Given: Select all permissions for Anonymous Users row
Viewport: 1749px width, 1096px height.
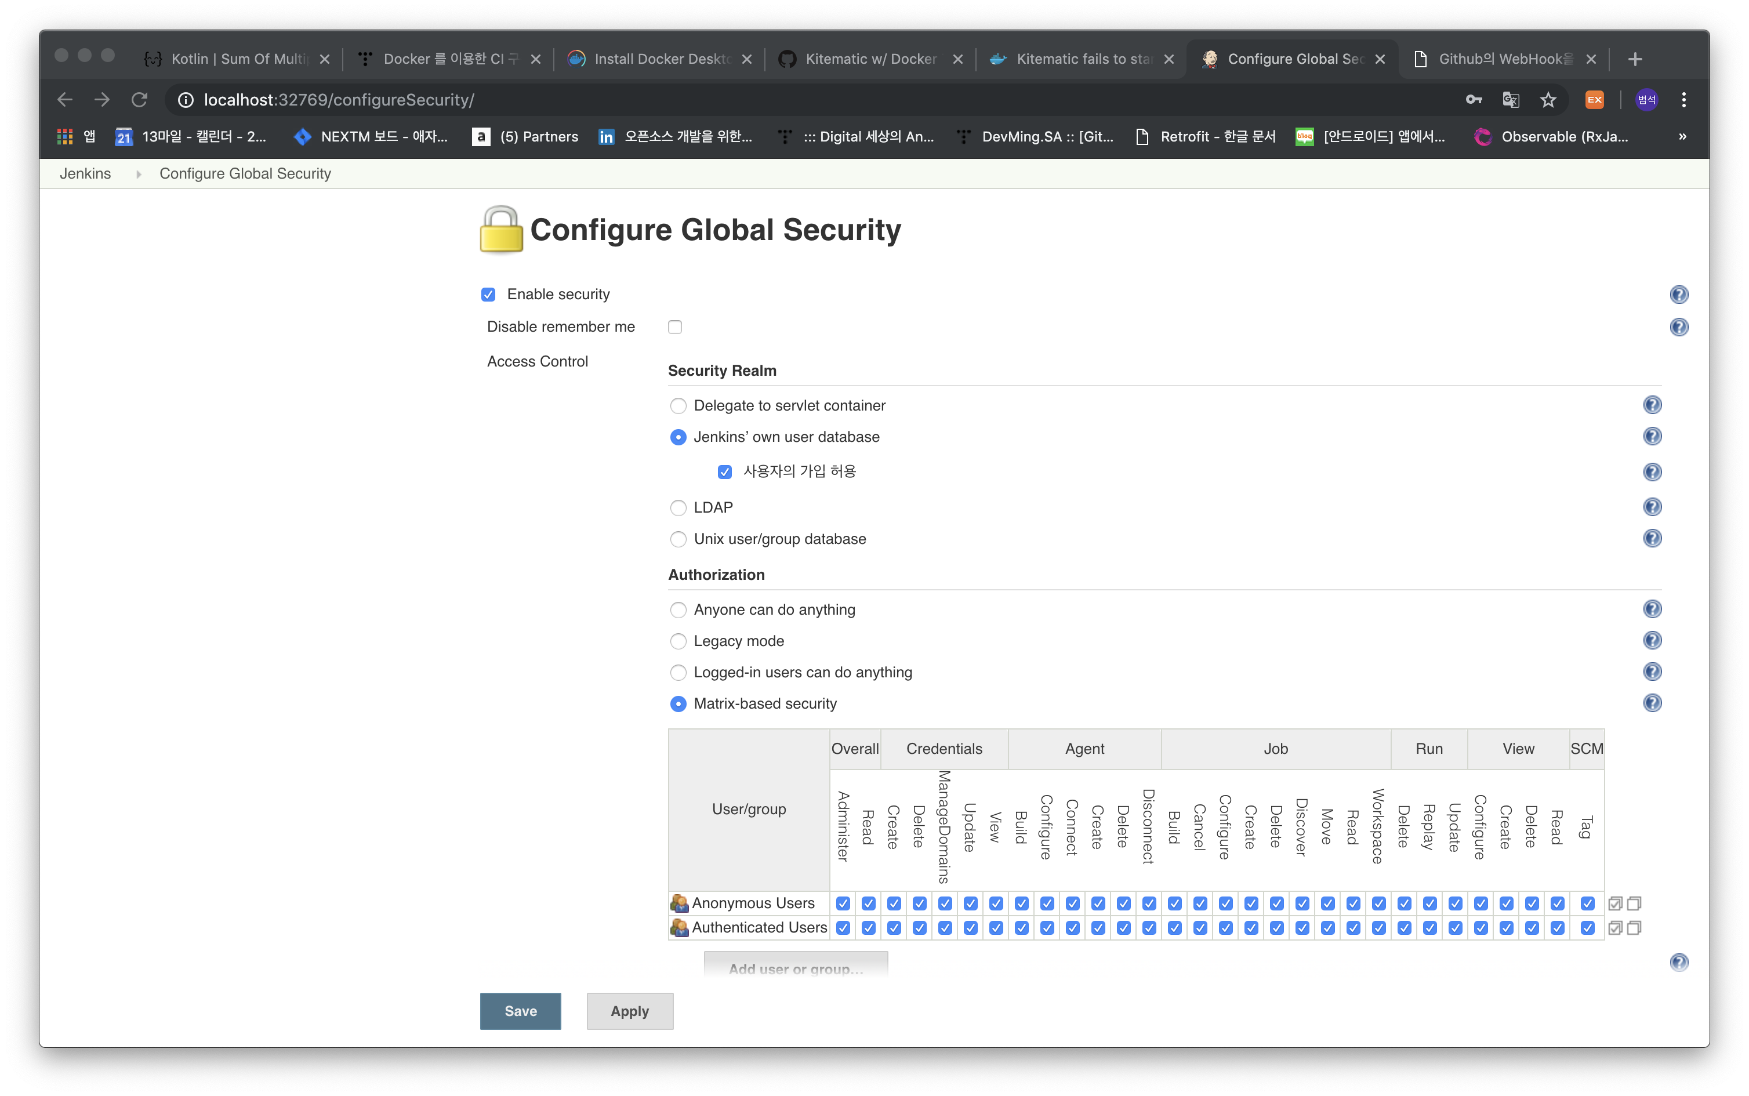Looking at the screenshot, I should (x=1614, y=903).
